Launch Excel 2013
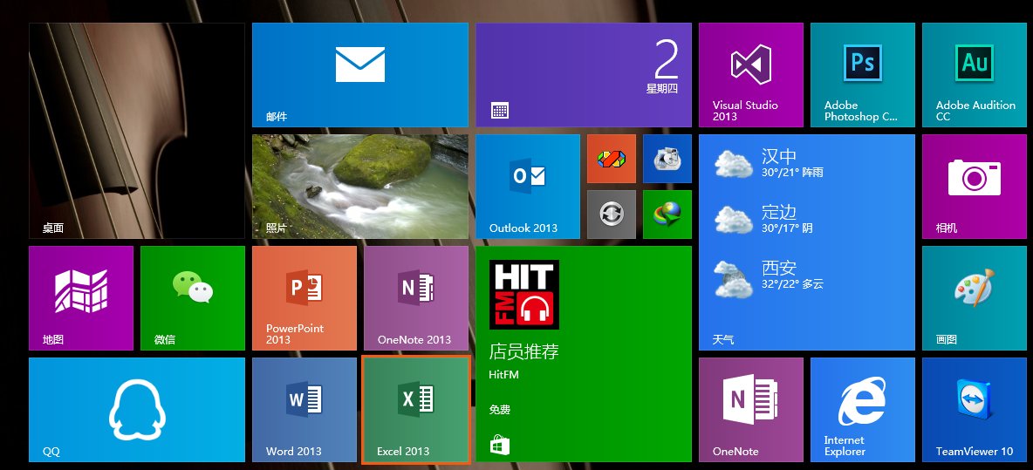 415,410
